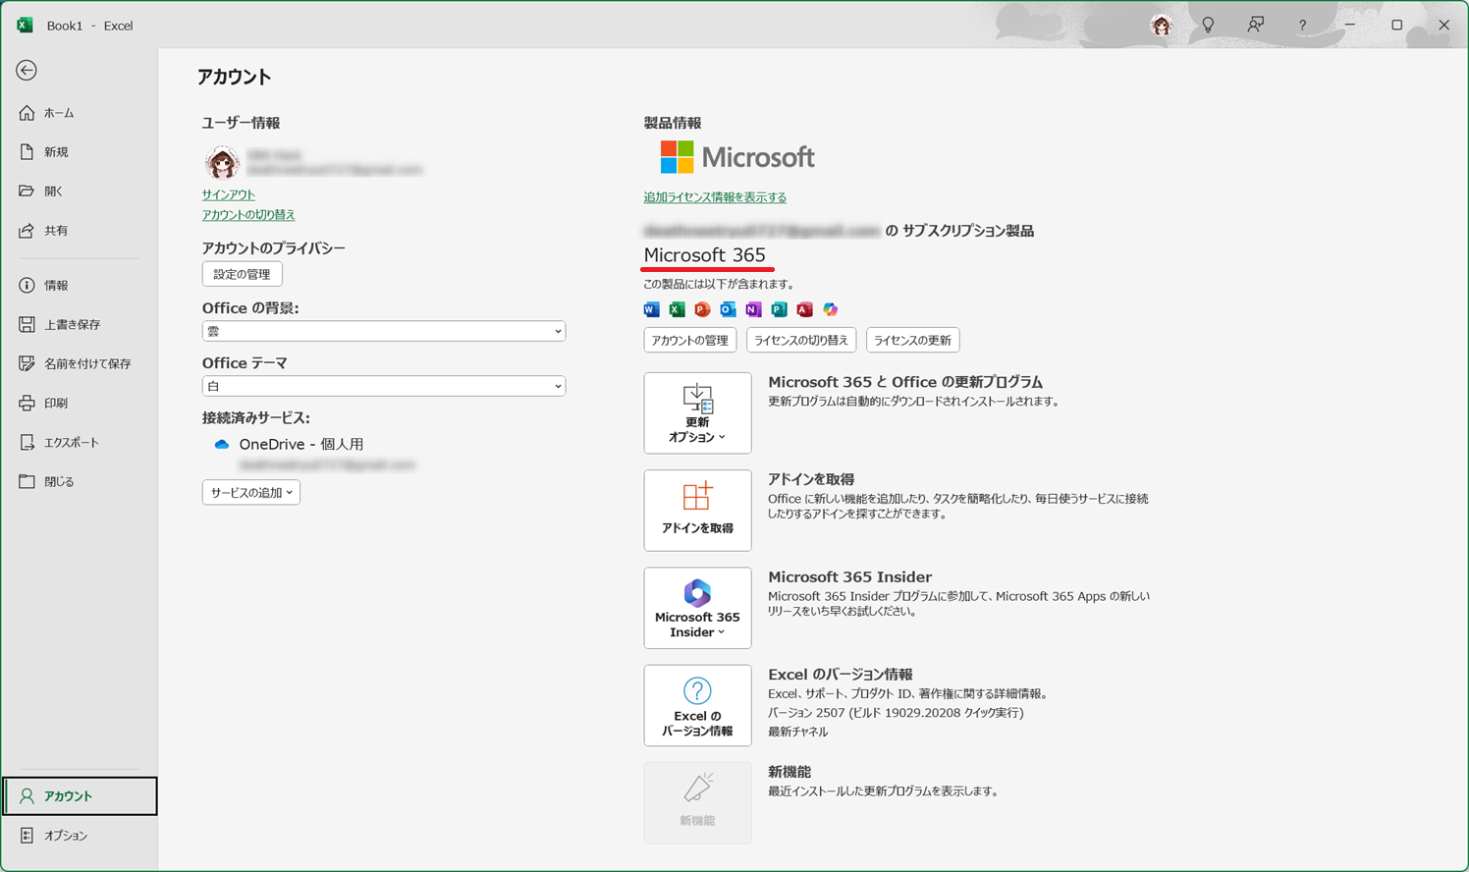
Task: Open the ホーム (Home) page
Action: [79, 113]
